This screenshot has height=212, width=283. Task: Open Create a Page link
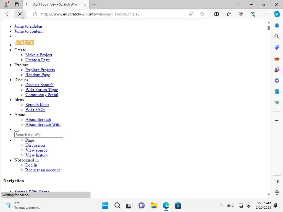point(38,60)
